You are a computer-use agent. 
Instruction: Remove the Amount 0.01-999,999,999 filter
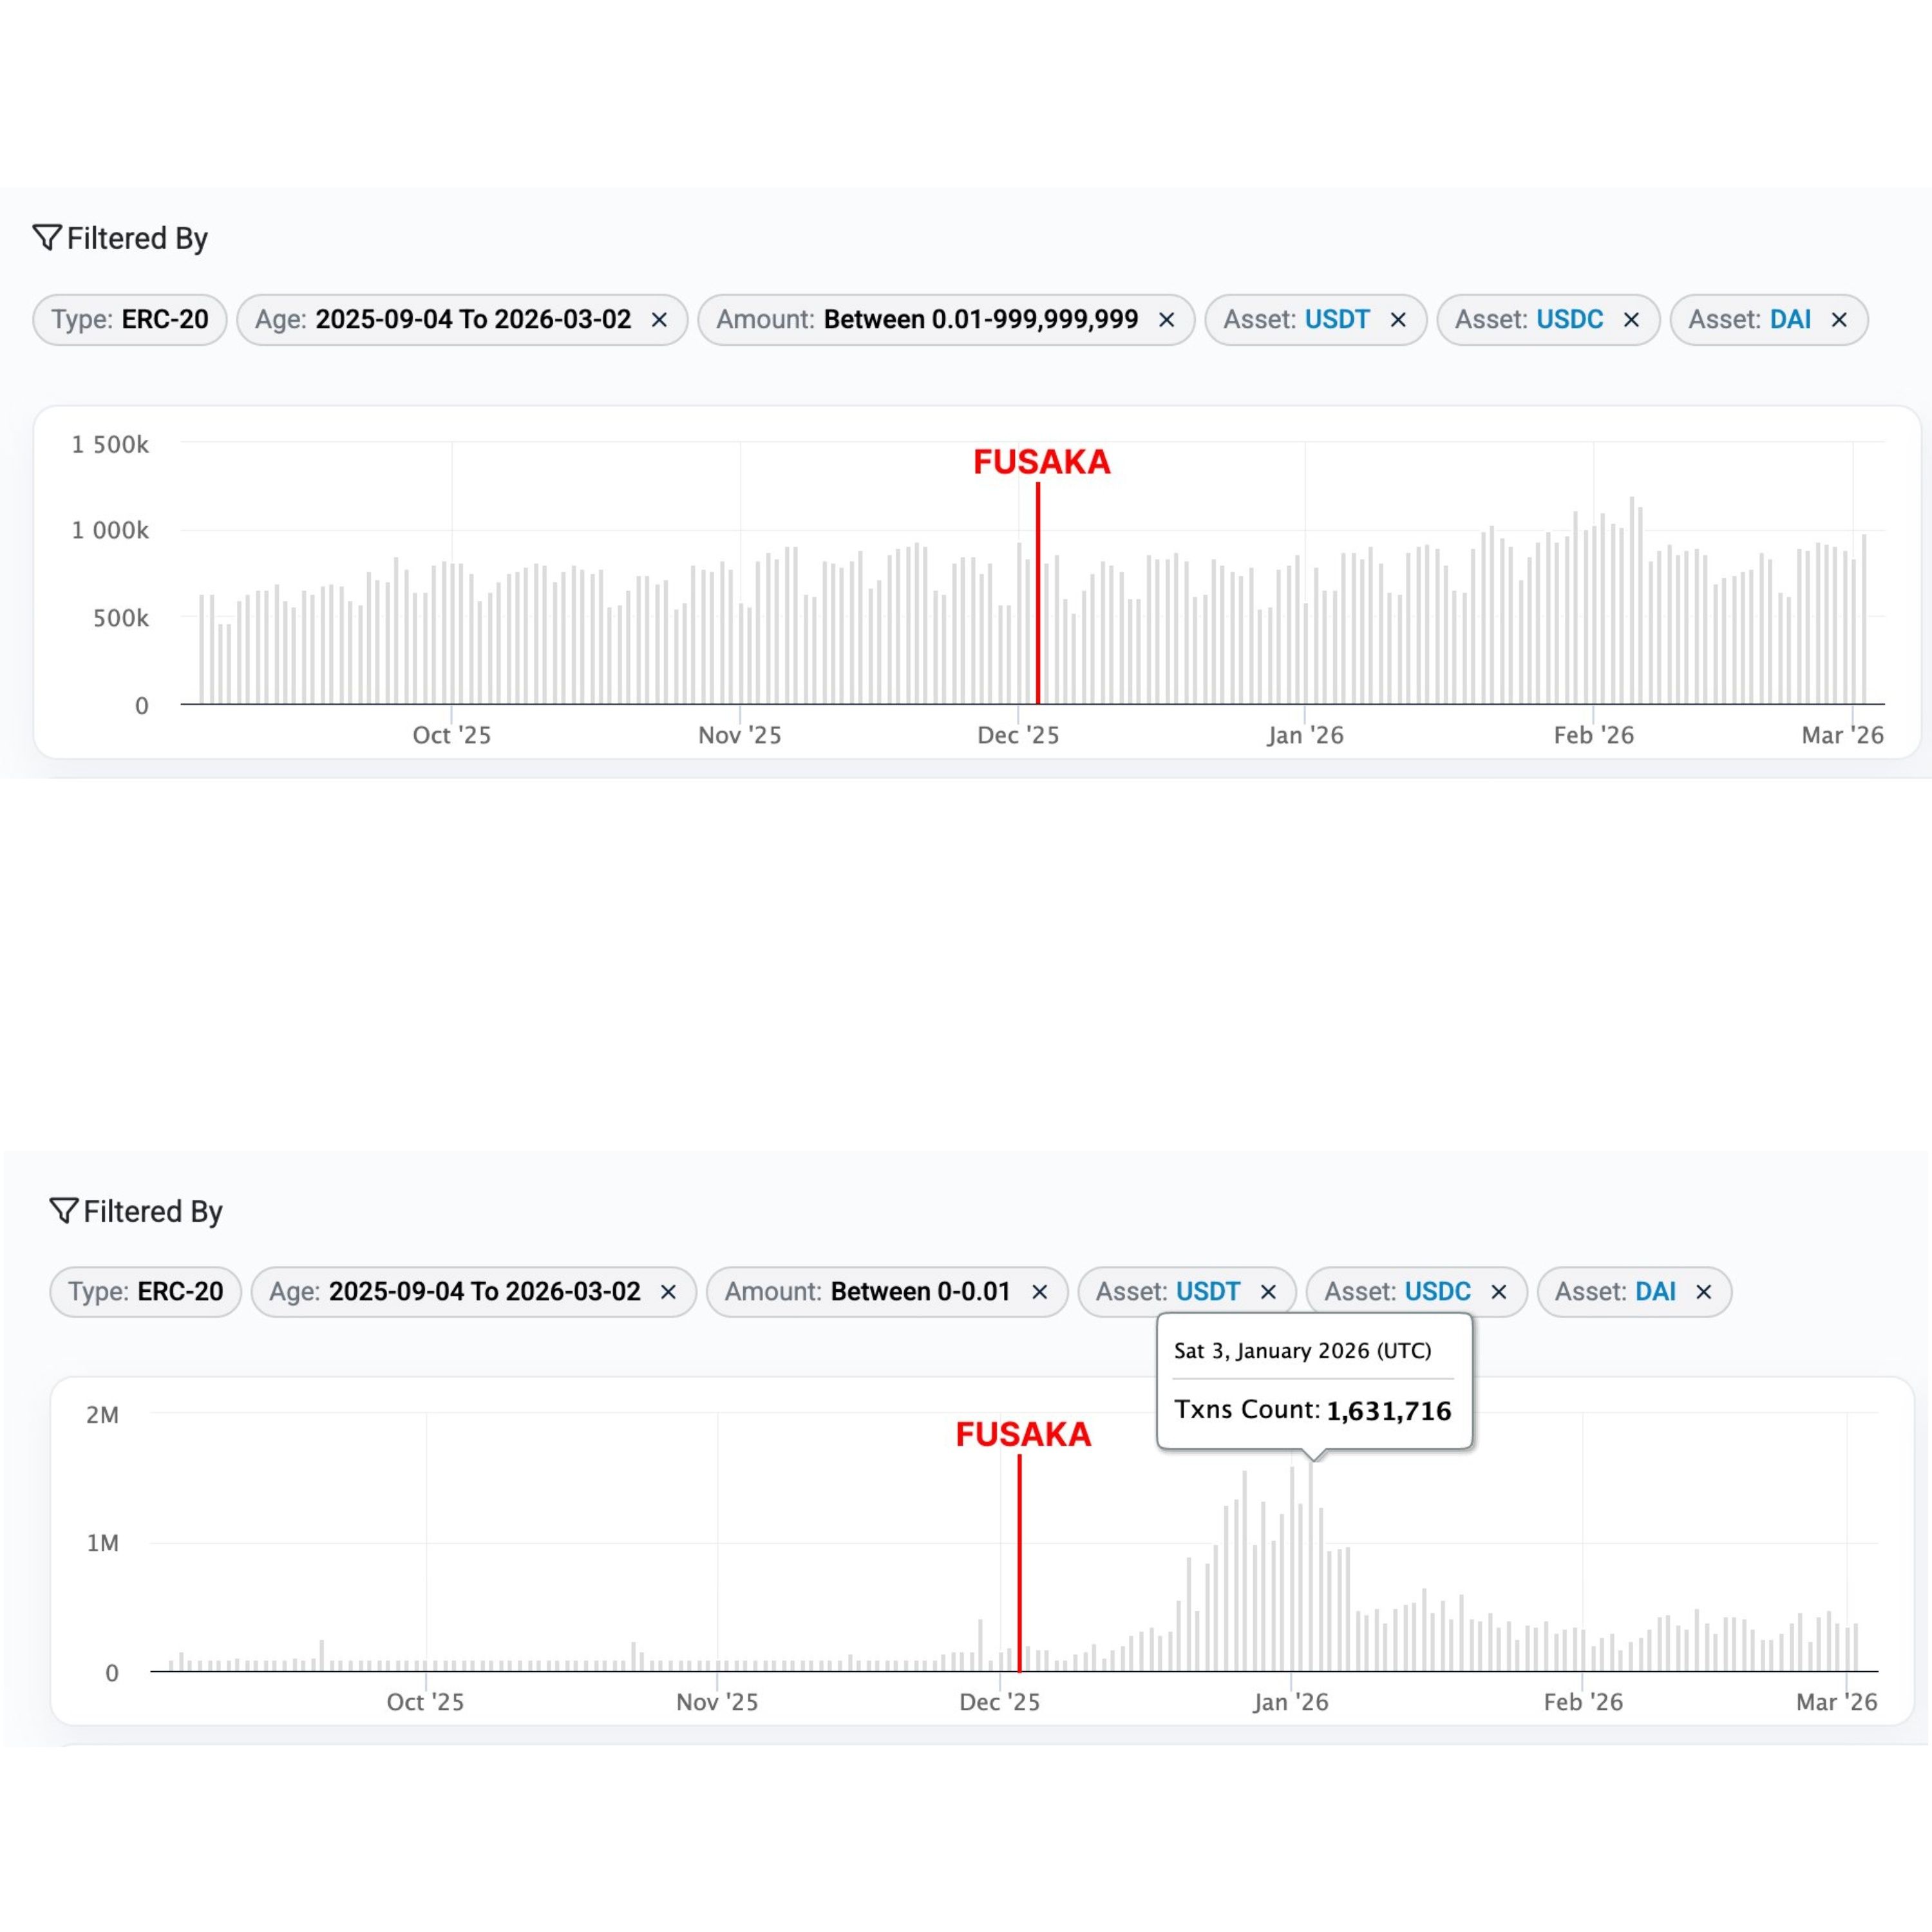[1166, 320]
